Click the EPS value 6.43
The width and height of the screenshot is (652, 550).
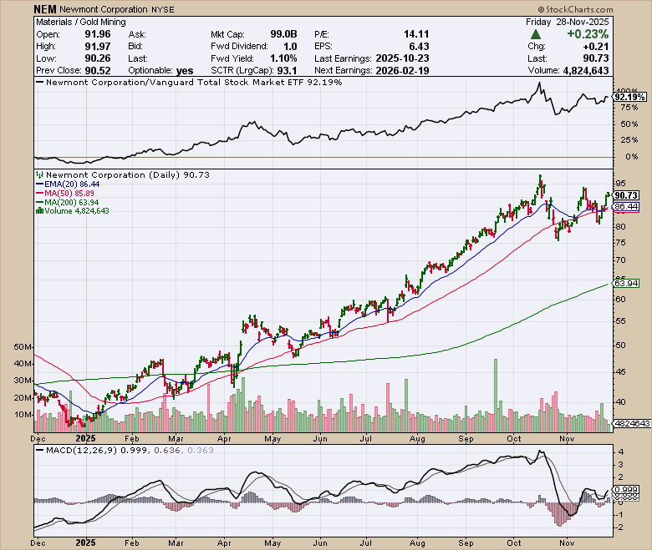[419, 46]
